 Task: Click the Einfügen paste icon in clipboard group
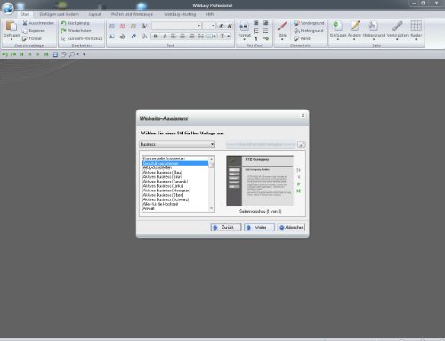(x=12, y=27)
